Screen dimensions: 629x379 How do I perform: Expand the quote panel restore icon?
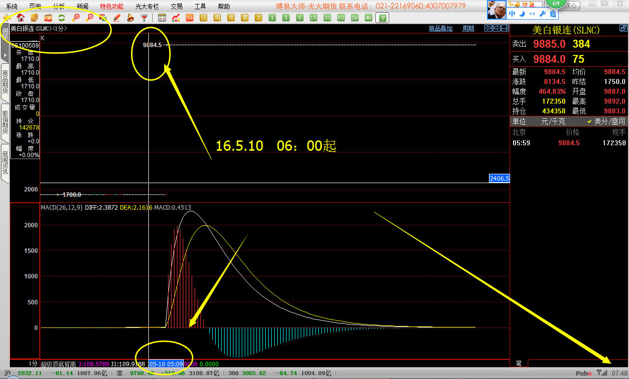point(623,28)
